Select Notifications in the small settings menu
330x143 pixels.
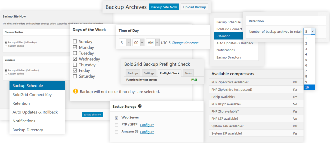[x=225, y=50]
